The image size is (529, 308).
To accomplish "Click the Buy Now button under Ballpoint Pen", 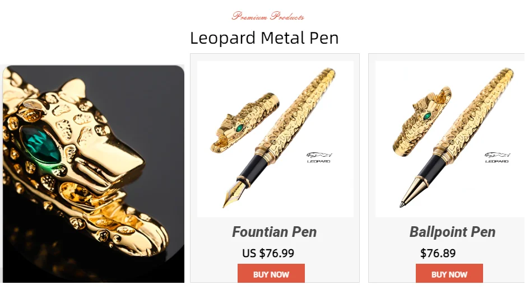I will [x=449, y=273].
